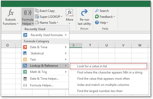The height and width of the screenshot is (99, 153).
Task: Expand the Statistical submenu arrow
Action: click(66, 53)
